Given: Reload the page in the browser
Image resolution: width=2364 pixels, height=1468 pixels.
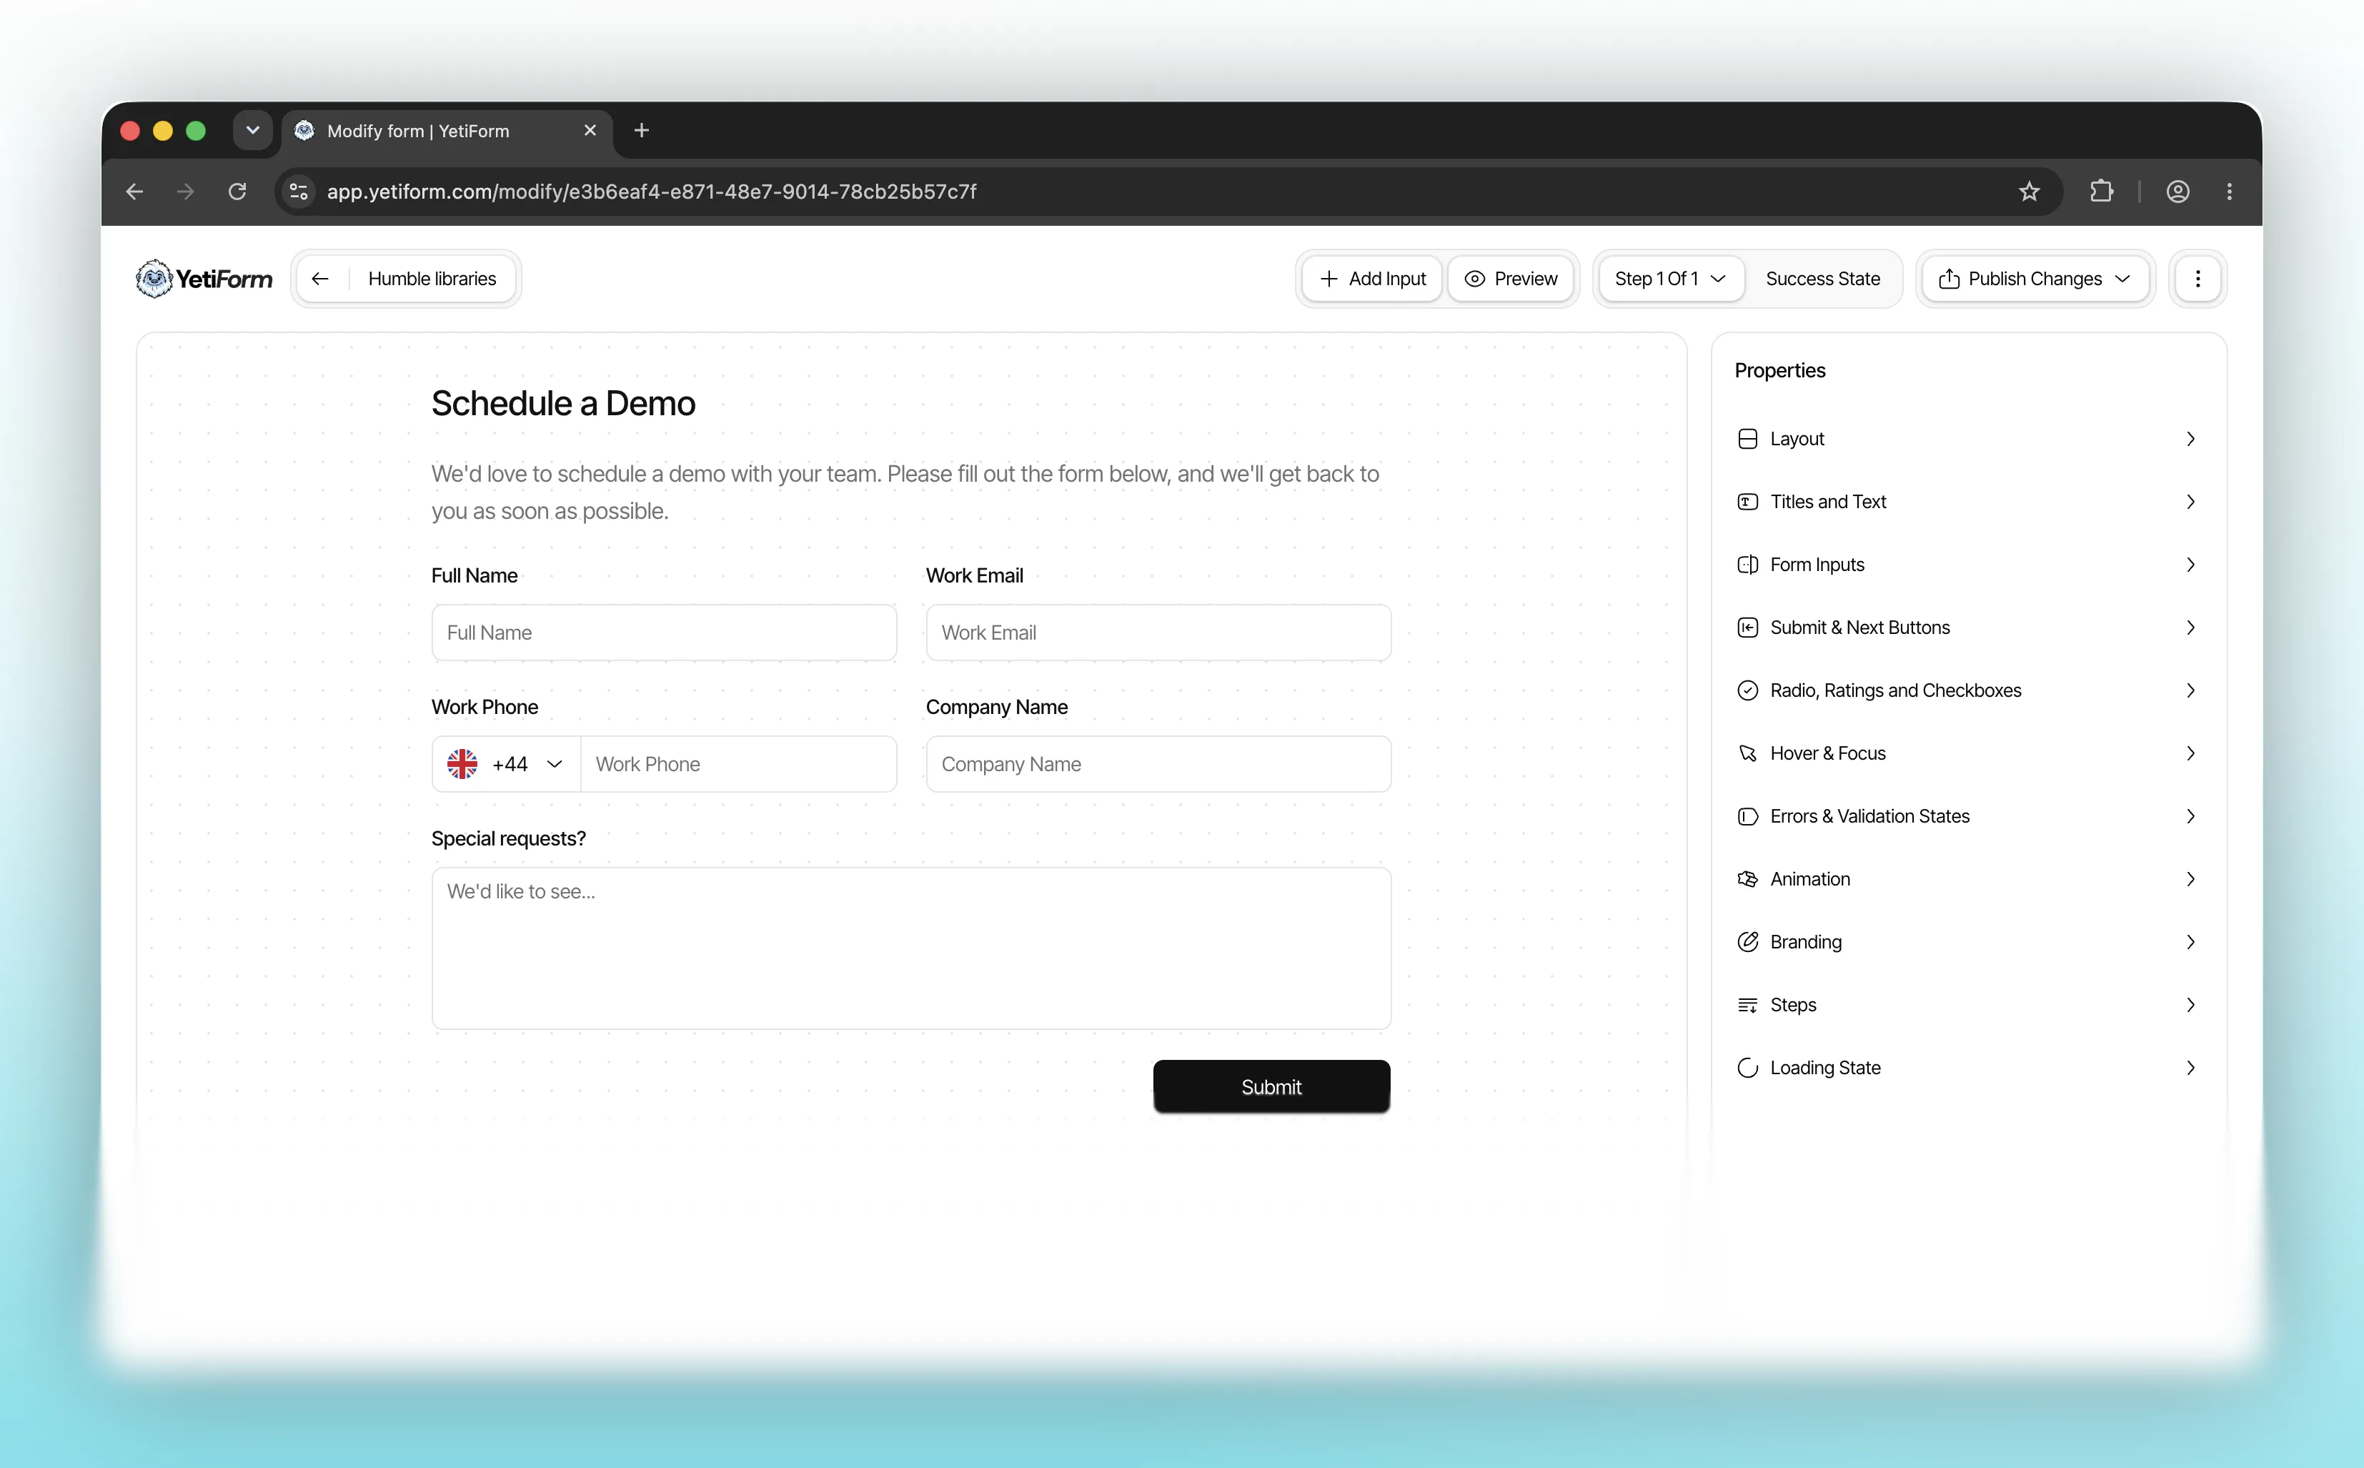Looking at the screenshot, I should 237,192.
